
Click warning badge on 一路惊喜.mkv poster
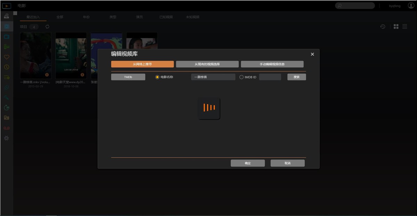pyautogui.click(x=47, y=75)
